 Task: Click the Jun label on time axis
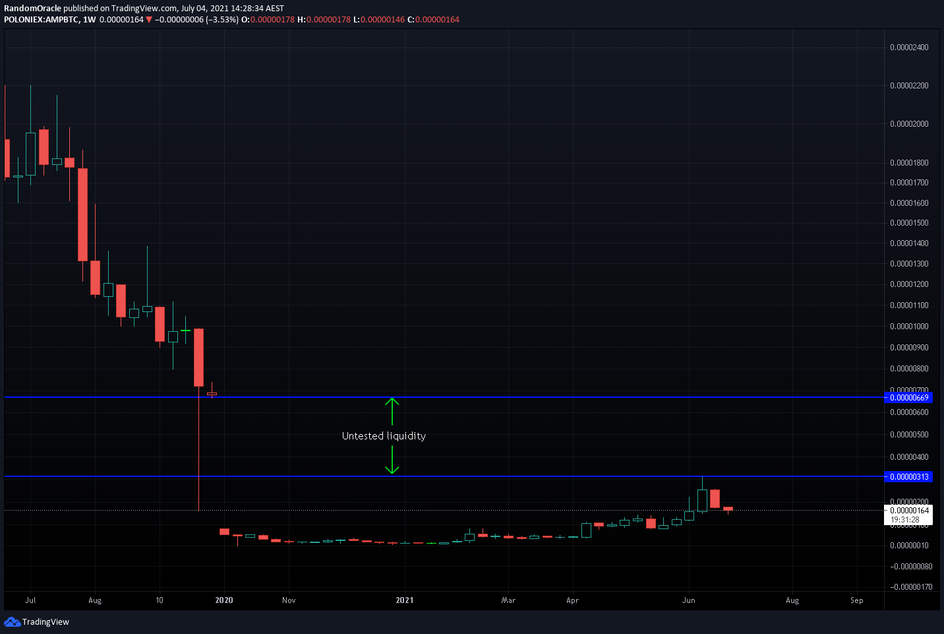pos(689,600)
